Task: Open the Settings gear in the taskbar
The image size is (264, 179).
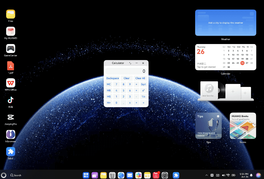Action: pyautogui.click(x=165, y=175)
